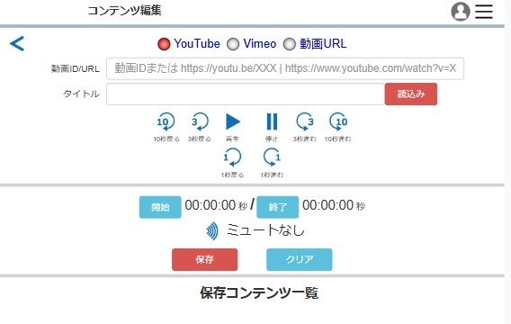Click the ミュートなし label

coord(265,230)
